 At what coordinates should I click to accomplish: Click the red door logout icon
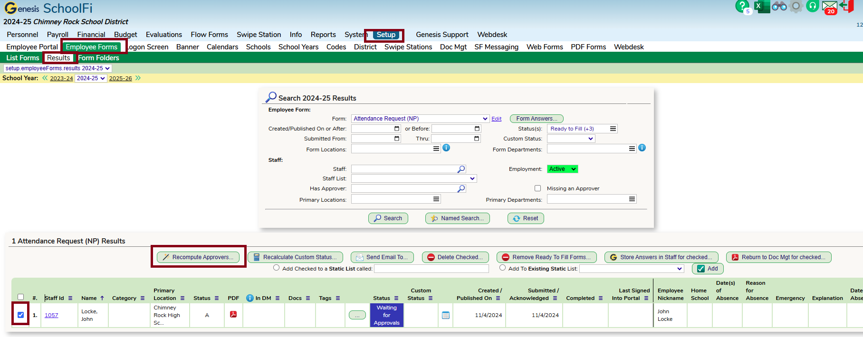click(846, 6)
